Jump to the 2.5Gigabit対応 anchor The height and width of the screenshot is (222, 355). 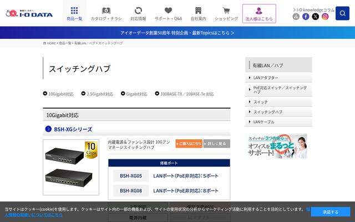point(97,94)
